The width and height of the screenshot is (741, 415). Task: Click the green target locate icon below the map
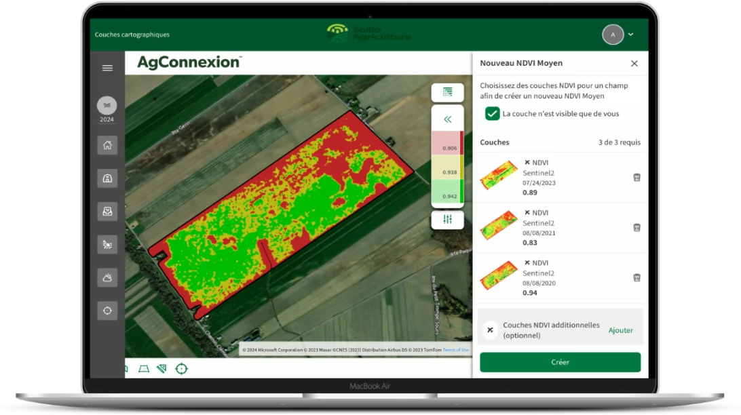(181, 369)
